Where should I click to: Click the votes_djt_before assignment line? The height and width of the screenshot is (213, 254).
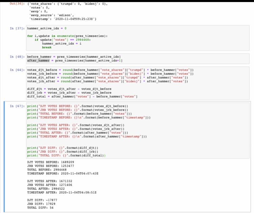(110, 70)
